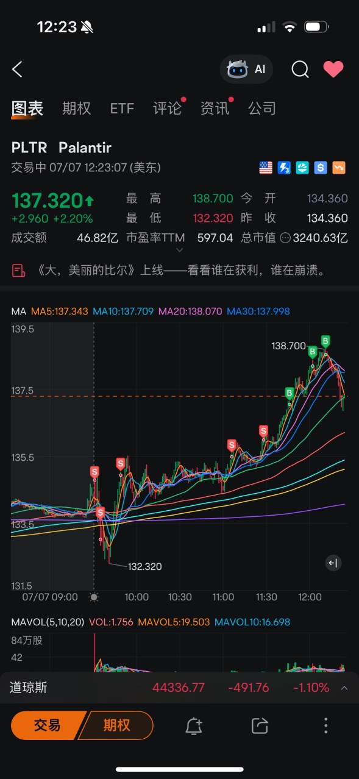Viewport: 359px width, 779px height.
Task: Open the search magnifier icon
Action: tap(300, 69)
